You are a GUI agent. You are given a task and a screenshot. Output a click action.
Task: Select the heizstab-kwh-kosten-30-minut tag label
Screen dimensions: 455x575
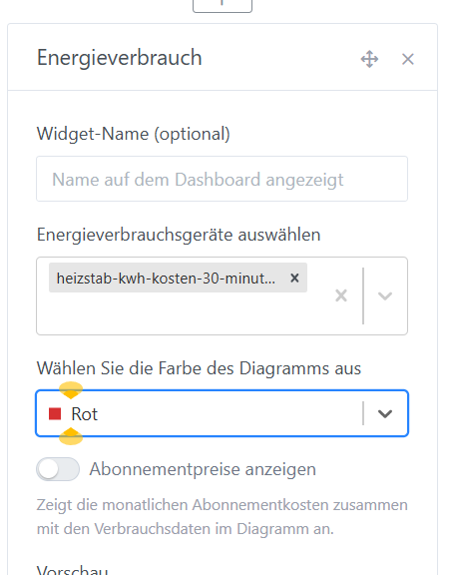pyautogui.click(x=166, y=279)
